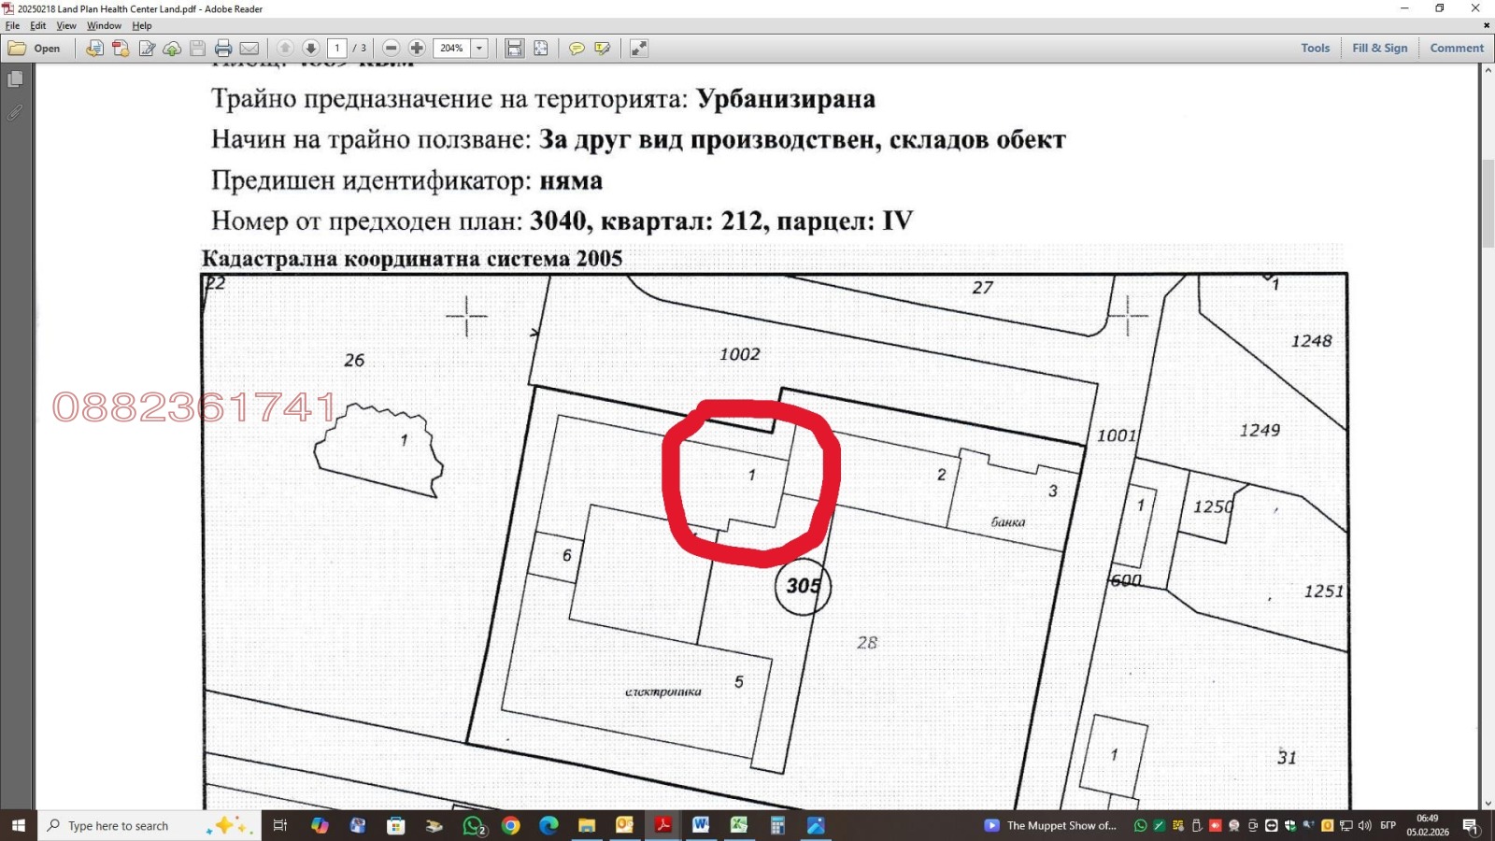This screenshot has height=841, width=1495.
Task: Click the cloud upload icon in toolbar
Action: 172,49
